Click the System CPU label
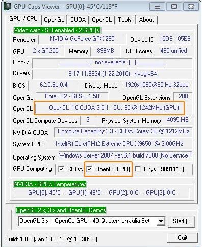The image size is (202, 247). [x=28, y=144]
